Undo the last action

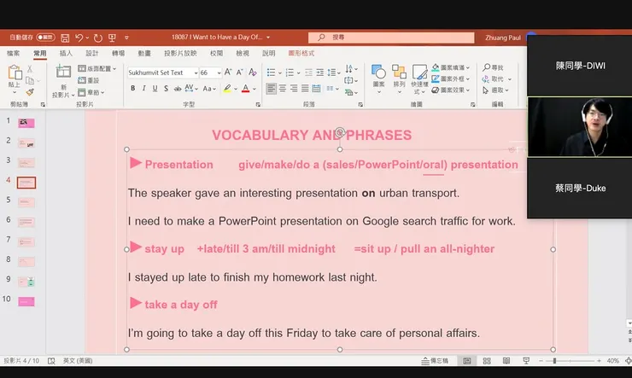79,38
